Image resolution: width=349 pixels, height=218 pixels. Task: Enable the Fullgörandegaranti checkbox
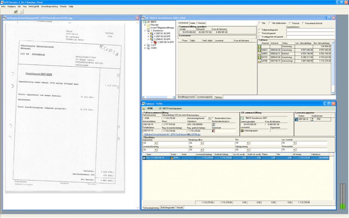[x=260, y=30]
